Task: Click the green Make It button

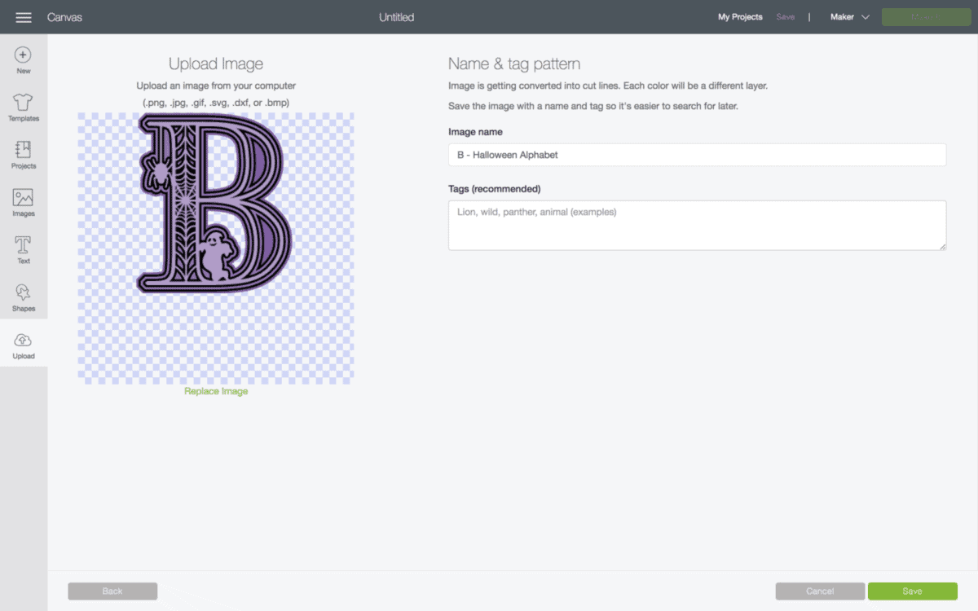Action: 925,17
